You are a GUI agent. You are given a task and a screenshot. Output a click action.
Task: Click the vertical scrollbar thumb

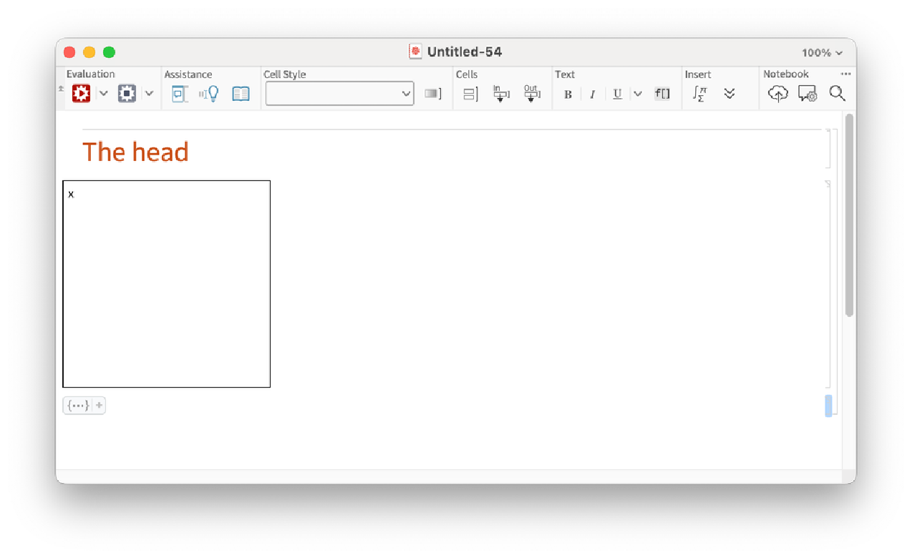coord(849,215)
